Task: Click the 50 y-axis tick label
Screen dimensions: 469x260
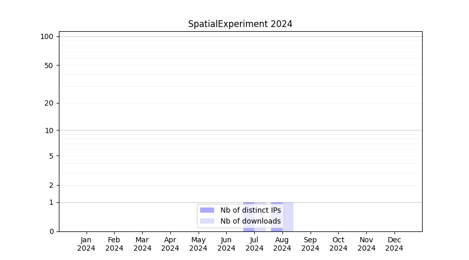Action: coord(49,66)
